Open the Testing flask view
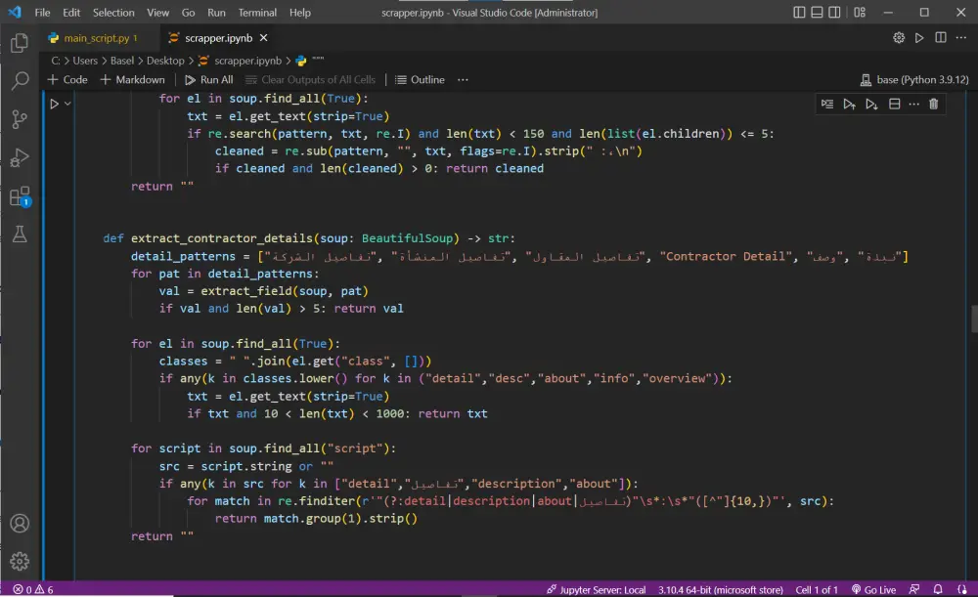 click(x=20, y=235)
